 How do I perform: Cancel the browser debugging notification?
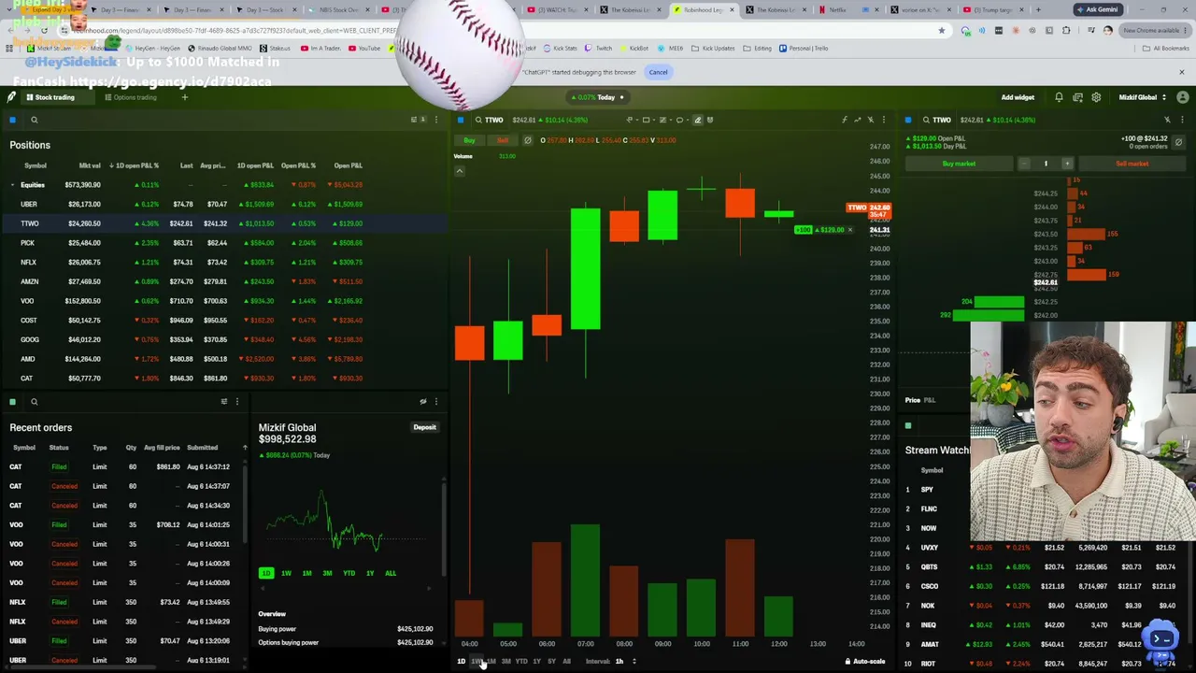658,72
